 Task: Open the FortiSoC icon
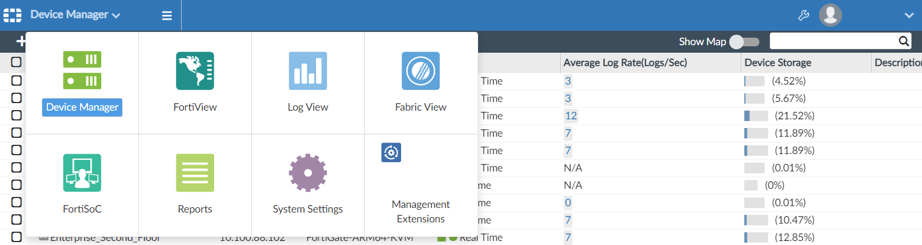(x=82, y=173)
